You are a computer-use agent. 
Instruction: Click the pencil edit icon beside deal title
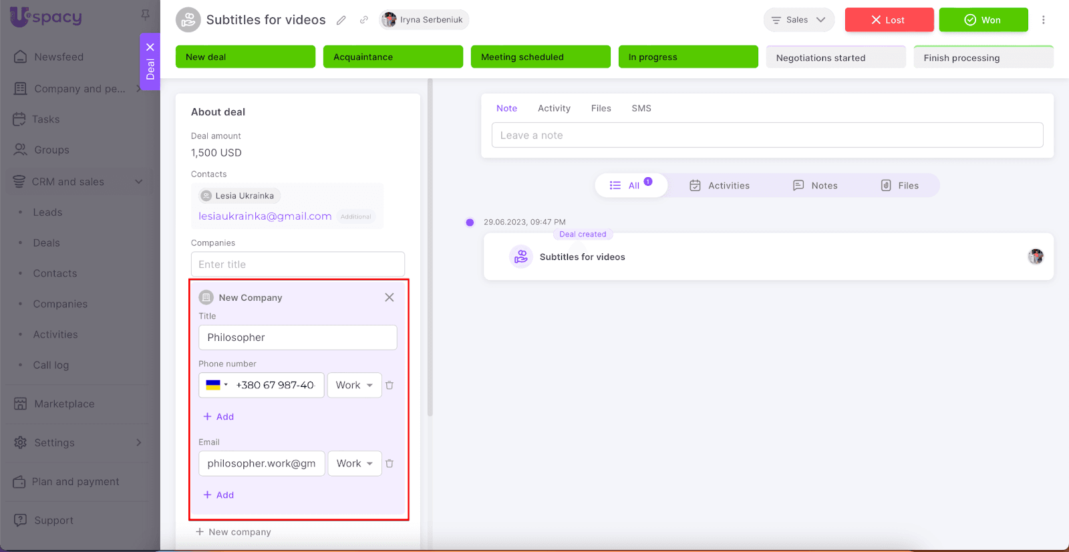(x=341, y=20)
